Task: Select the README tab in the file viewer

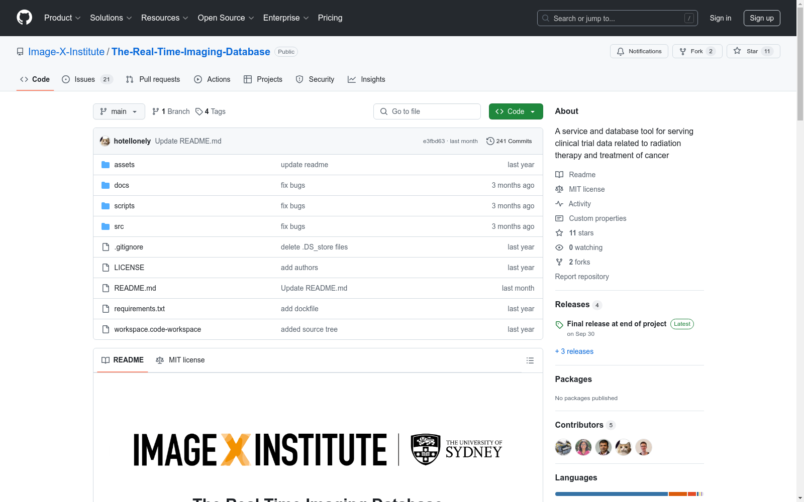Action: (123, 360)
